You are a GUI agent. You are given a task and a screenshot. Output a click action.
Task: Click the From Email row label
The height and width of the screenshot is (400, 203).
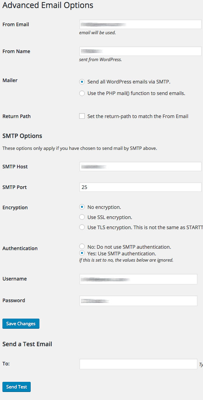[16, 24]
